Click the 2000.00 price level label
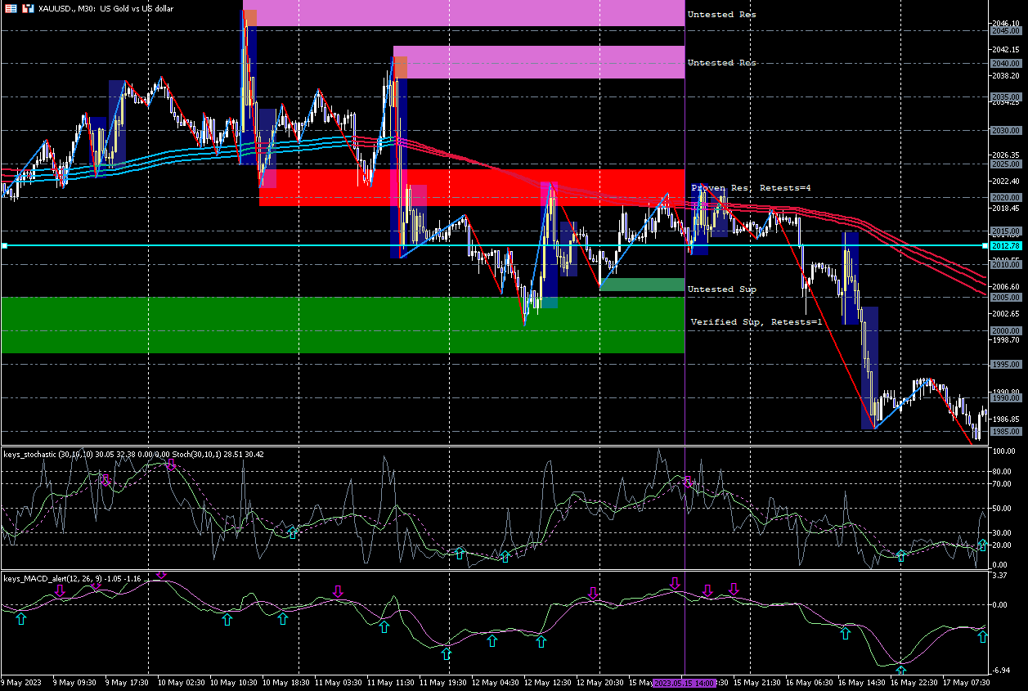The height and width of the screenshot is (691, 1028). tap(1005, 330)
